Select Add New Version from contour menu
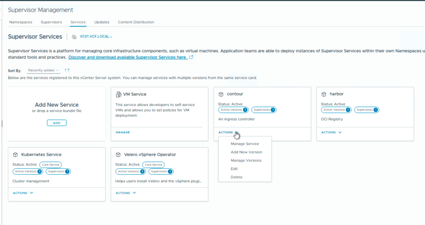This screenshot has width=425, height=225. point(246,152)
